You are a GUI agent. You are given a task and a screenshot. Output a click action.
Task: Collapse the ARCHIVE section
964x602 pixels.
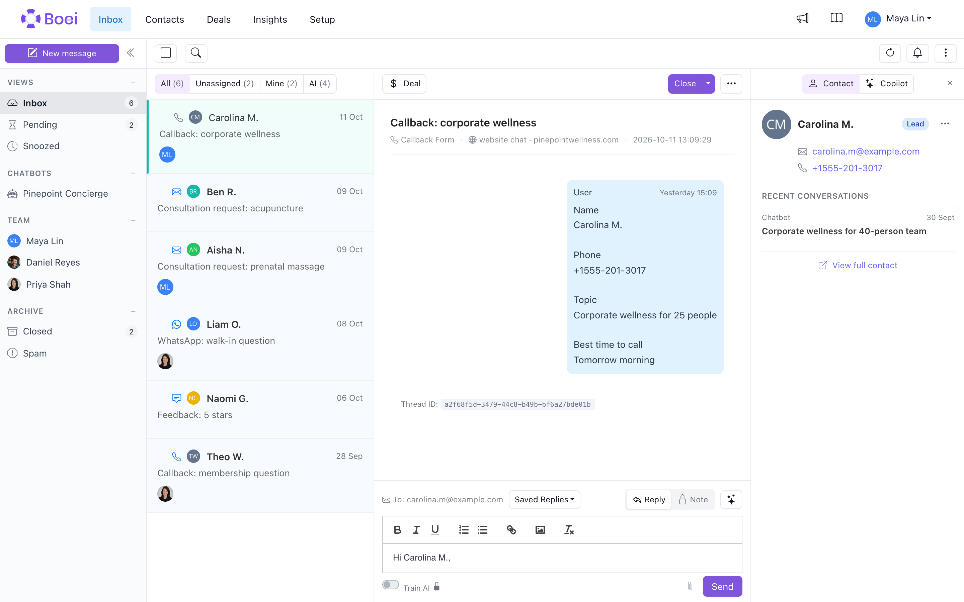[x=133, y=311]
